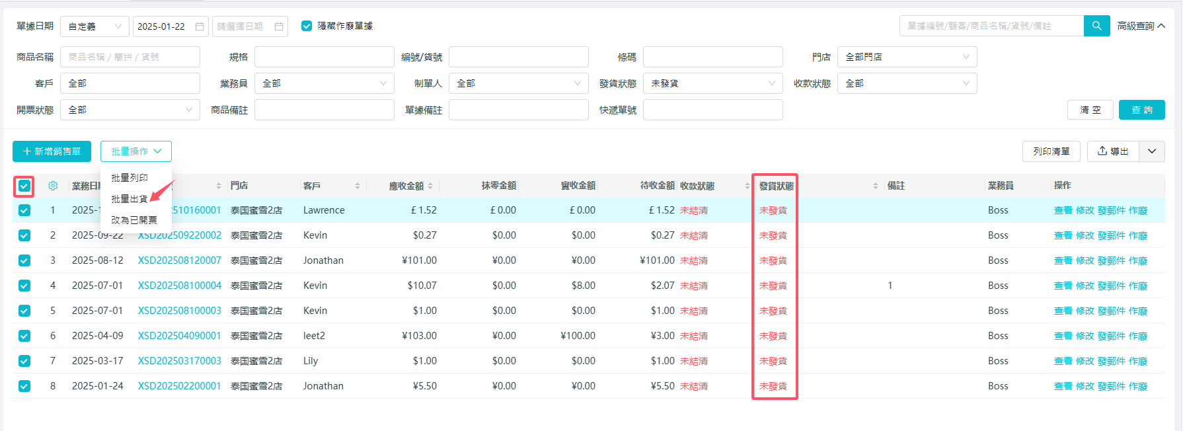Open column settings gear icon
The image size is (1183, 431).
click(53, 186)
